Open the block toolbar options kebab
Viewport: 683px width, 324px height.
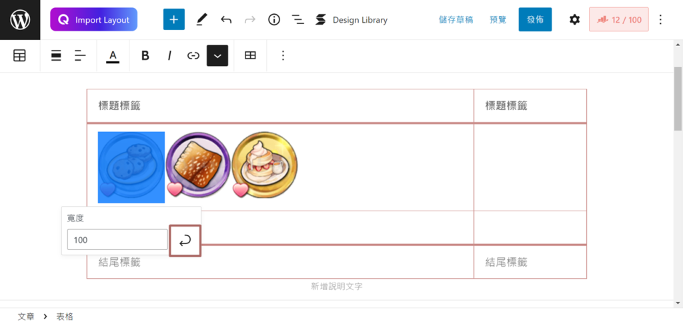pyautogui.click(x=283, y=55)
